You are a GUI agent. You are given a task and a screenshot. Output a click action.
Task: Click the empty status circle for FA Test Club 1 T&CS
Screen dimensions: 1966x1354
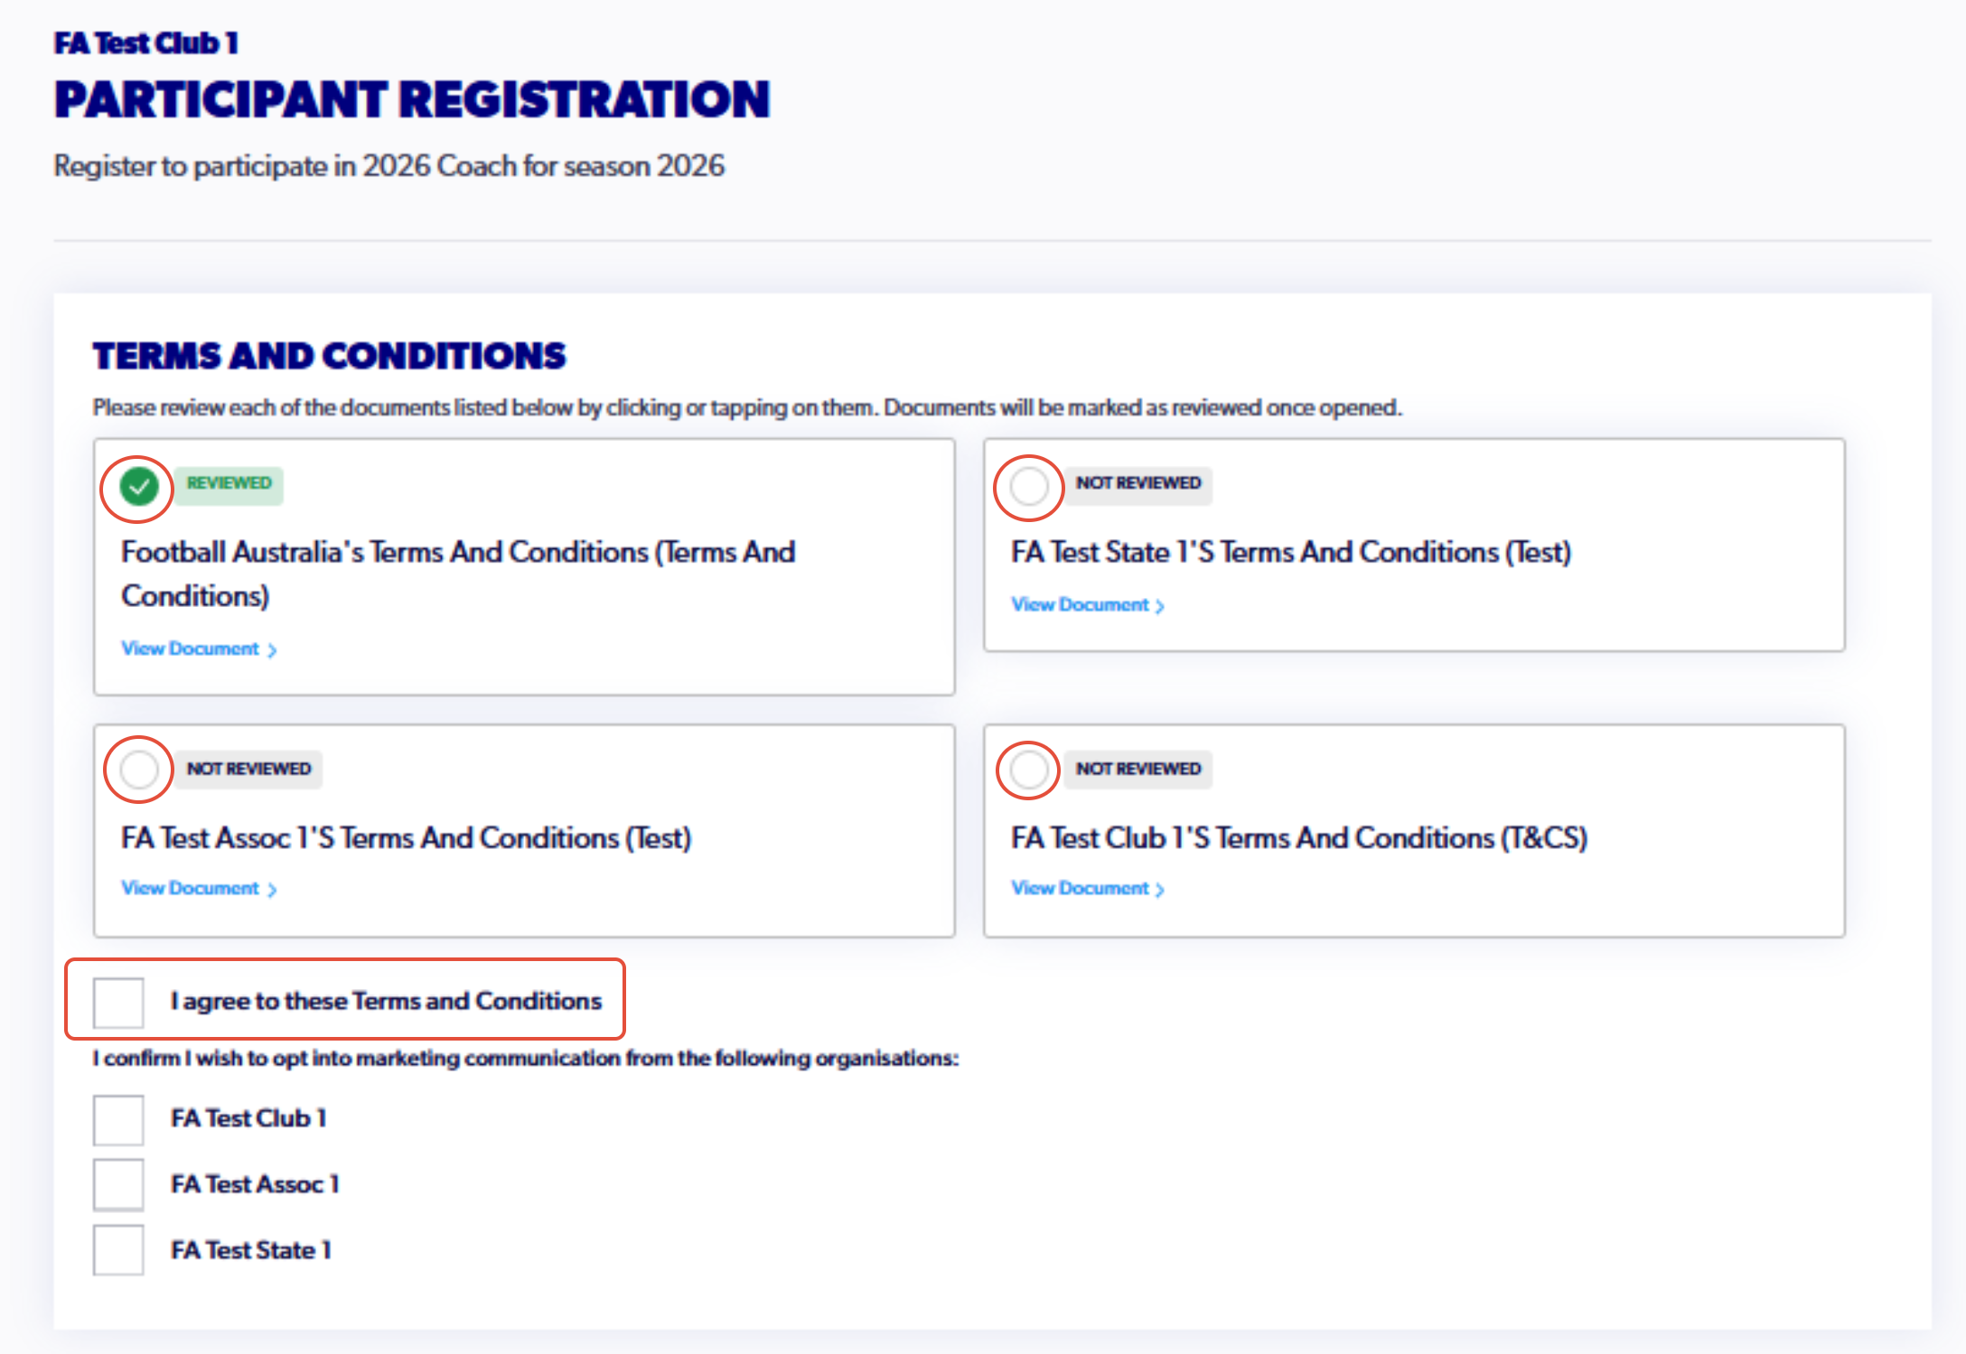tap(1028, 770)
